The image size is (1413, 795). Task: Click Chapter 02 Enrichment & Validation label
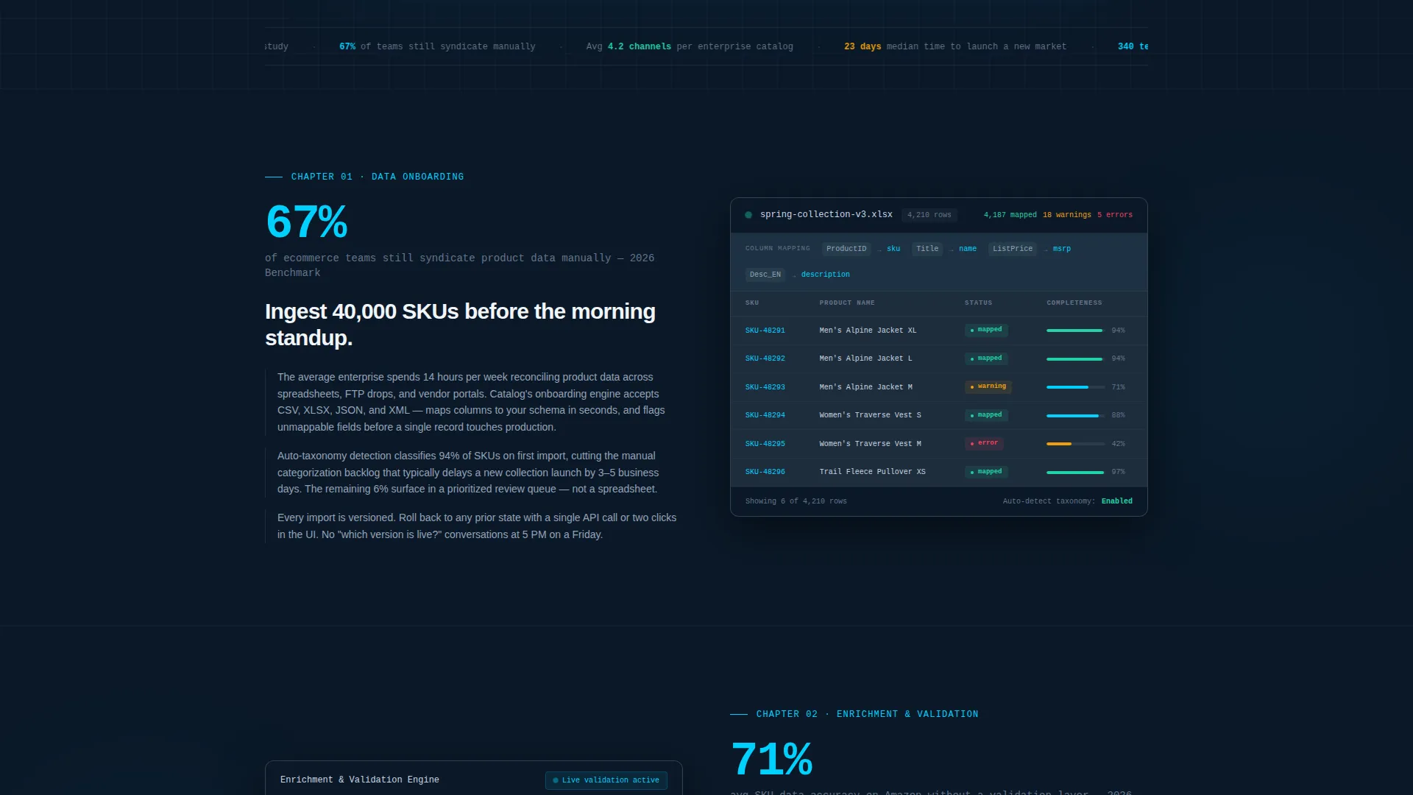867,714
